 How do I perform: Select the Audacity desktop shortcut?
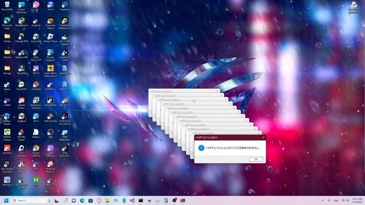[x=36, y=22]
